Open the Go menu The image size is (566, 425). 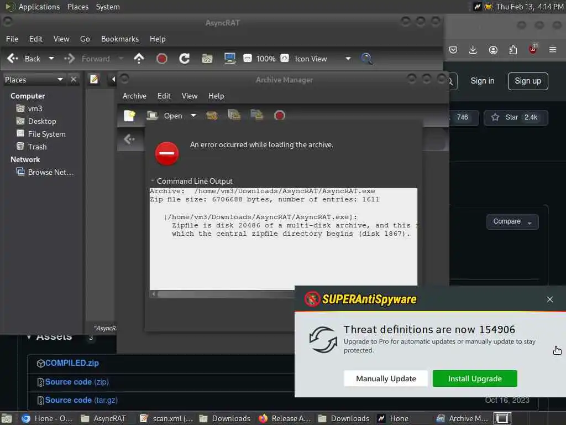85,39
